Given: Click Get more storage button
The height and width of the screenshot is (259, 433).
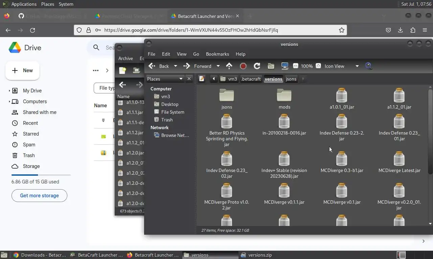Looking at the screenshot, I should coord(39,196).
